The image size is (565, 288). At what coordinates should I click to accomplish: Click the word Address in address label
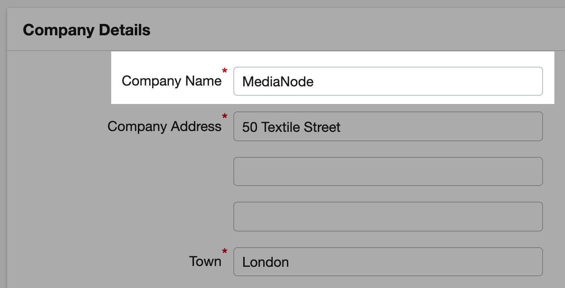tap(196, 126)
